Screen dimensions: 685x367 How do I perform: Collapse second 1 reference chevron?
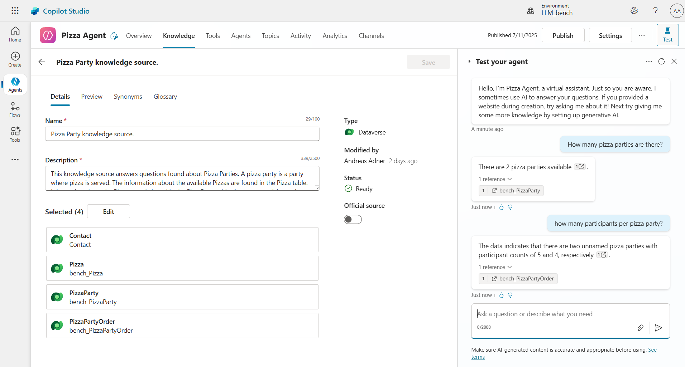[x=510, y=267]
